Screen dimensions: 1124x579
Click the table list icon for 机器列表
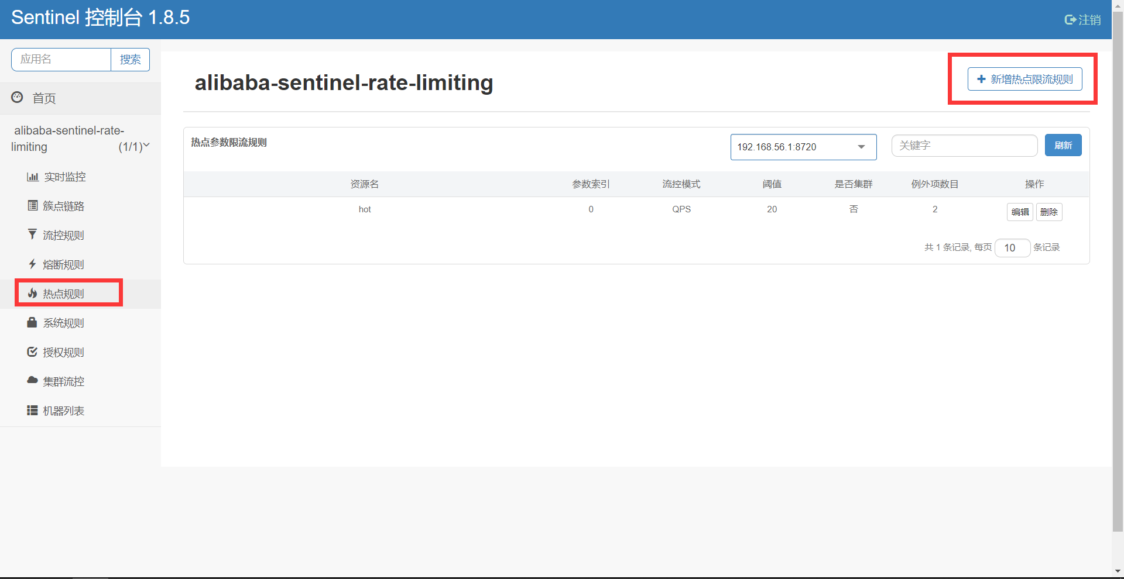(32, 410)
